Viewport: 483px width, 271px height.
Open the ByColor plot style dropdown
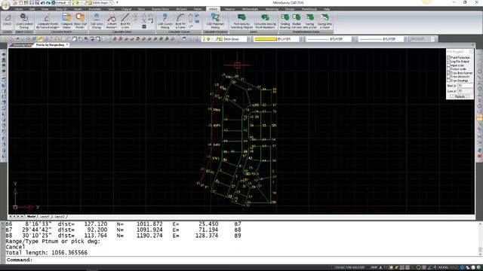[x=432, y=39]
